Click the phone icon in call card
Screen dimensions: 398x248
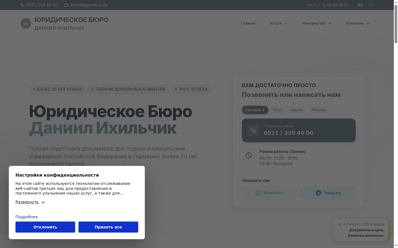click(253, 130)
